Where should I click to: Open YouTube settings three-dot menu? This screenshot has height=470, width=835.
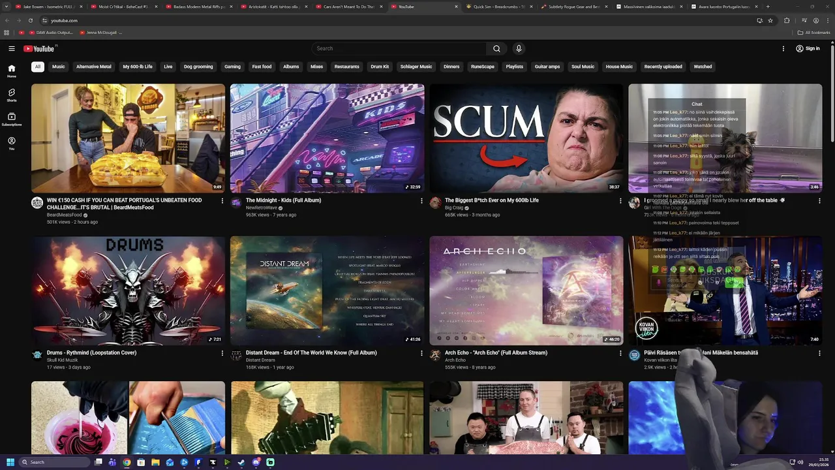(783, 48)
